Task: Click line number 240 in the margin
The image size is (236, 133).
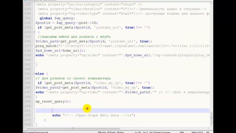Action: click(28, 60)
